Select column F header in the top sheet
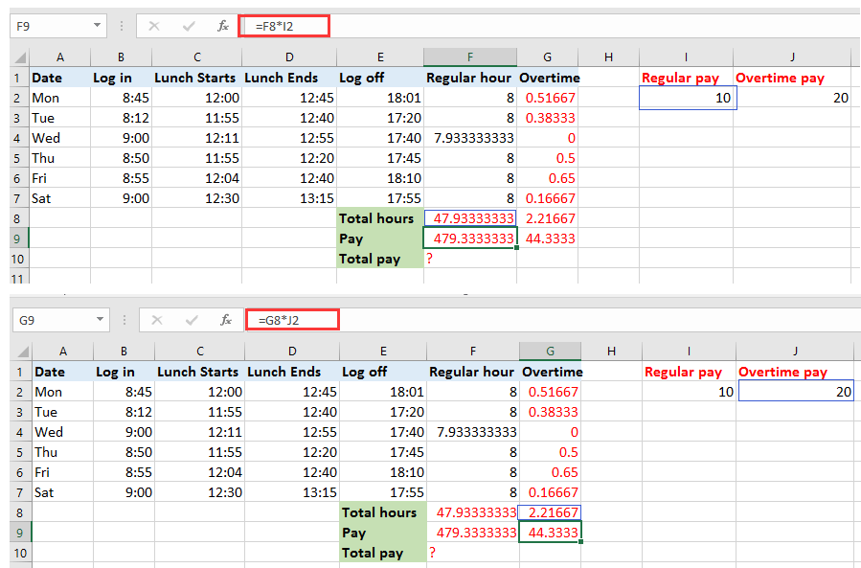 [x=469, y=57]
